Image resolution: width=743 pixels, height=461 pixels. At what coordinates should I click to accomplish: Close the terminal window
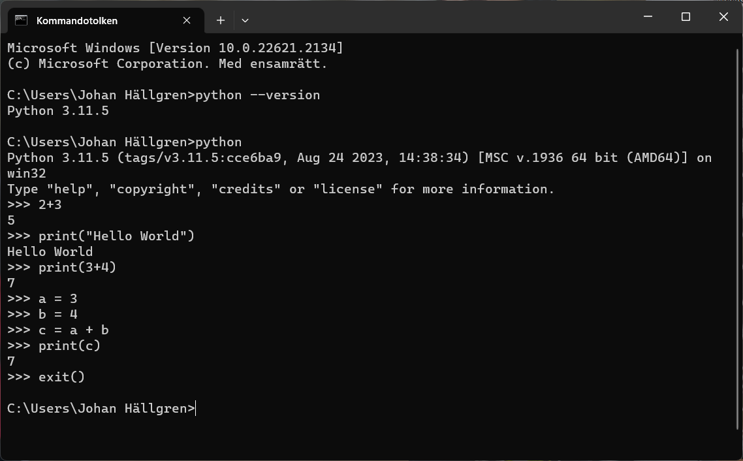click(723, 17)
